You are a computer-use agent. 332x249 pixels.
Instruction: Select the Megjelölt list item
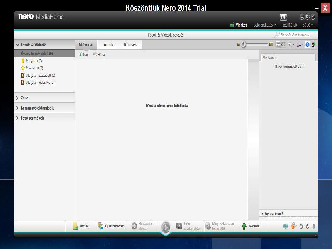[x=34, y=61]
